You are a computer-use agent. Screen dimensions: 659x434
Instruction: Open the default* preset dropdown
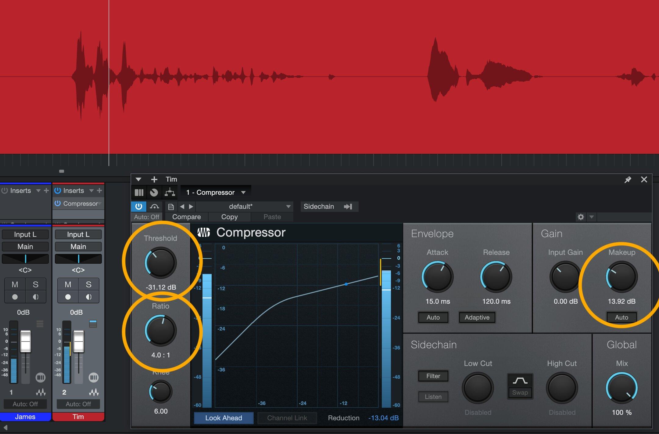[x=244, y=207]
